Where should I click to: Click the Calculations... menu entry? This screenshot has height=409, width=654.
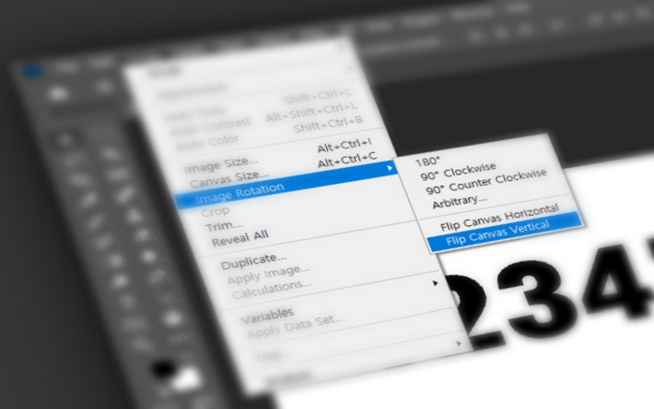point(272,292)
